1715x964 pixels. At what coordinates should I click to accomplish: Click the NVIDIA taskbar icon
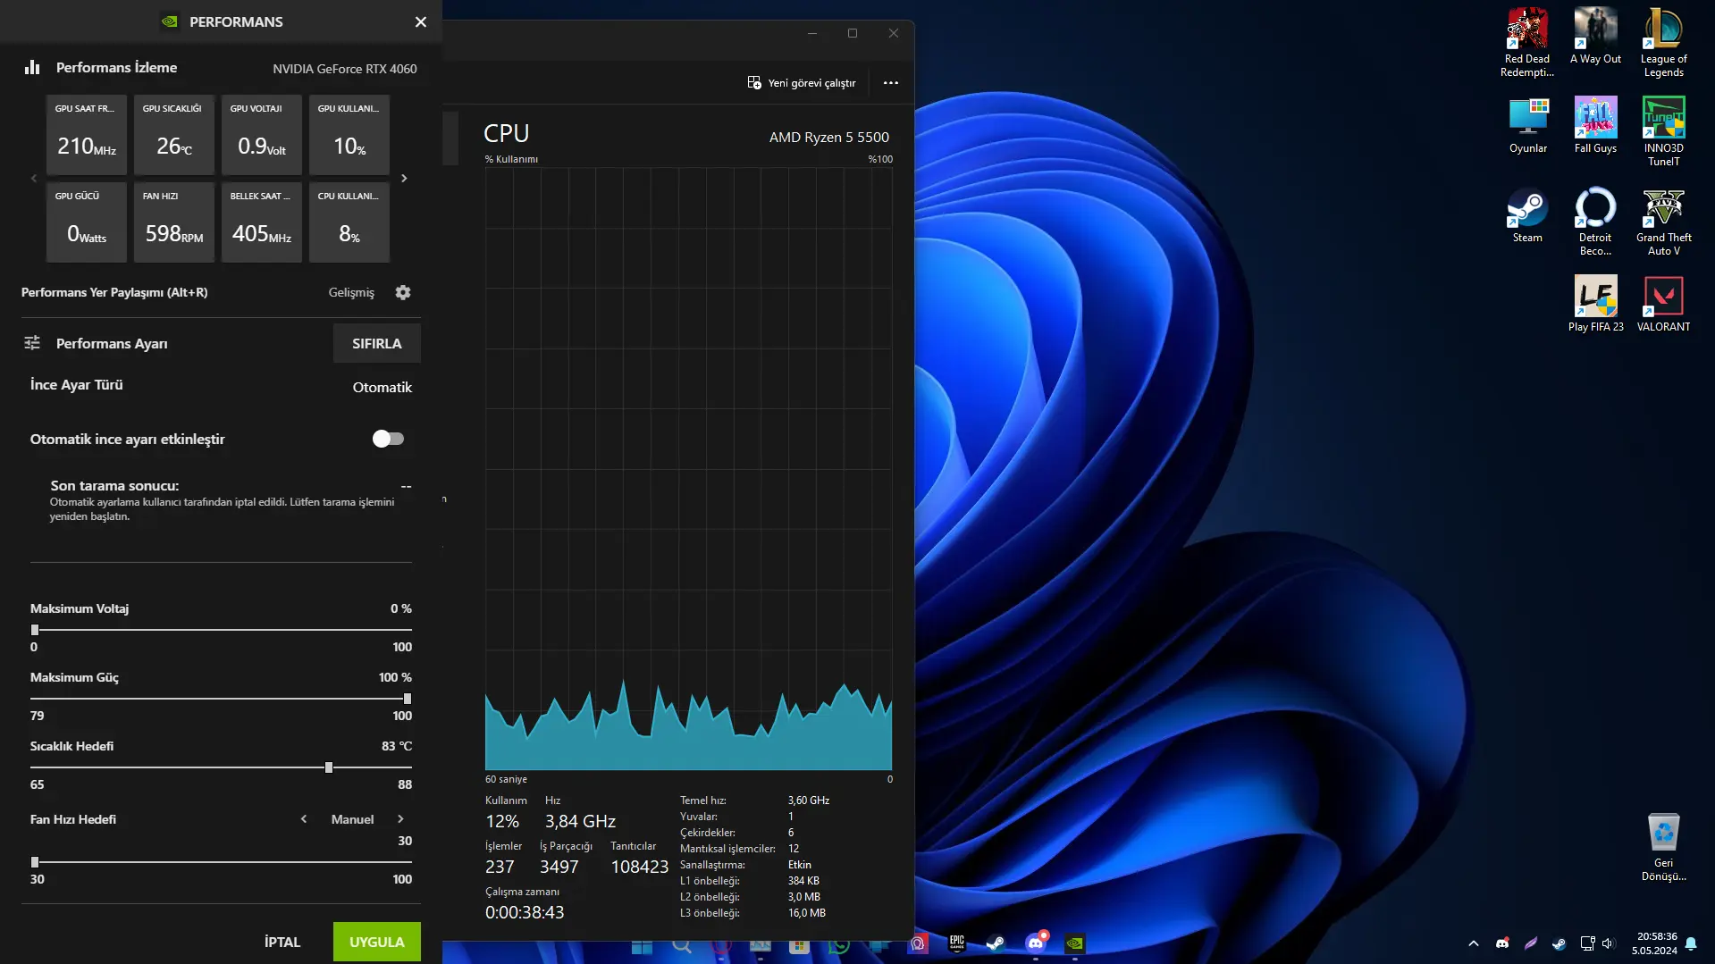pyautogui.click(x=1074, y=943)
